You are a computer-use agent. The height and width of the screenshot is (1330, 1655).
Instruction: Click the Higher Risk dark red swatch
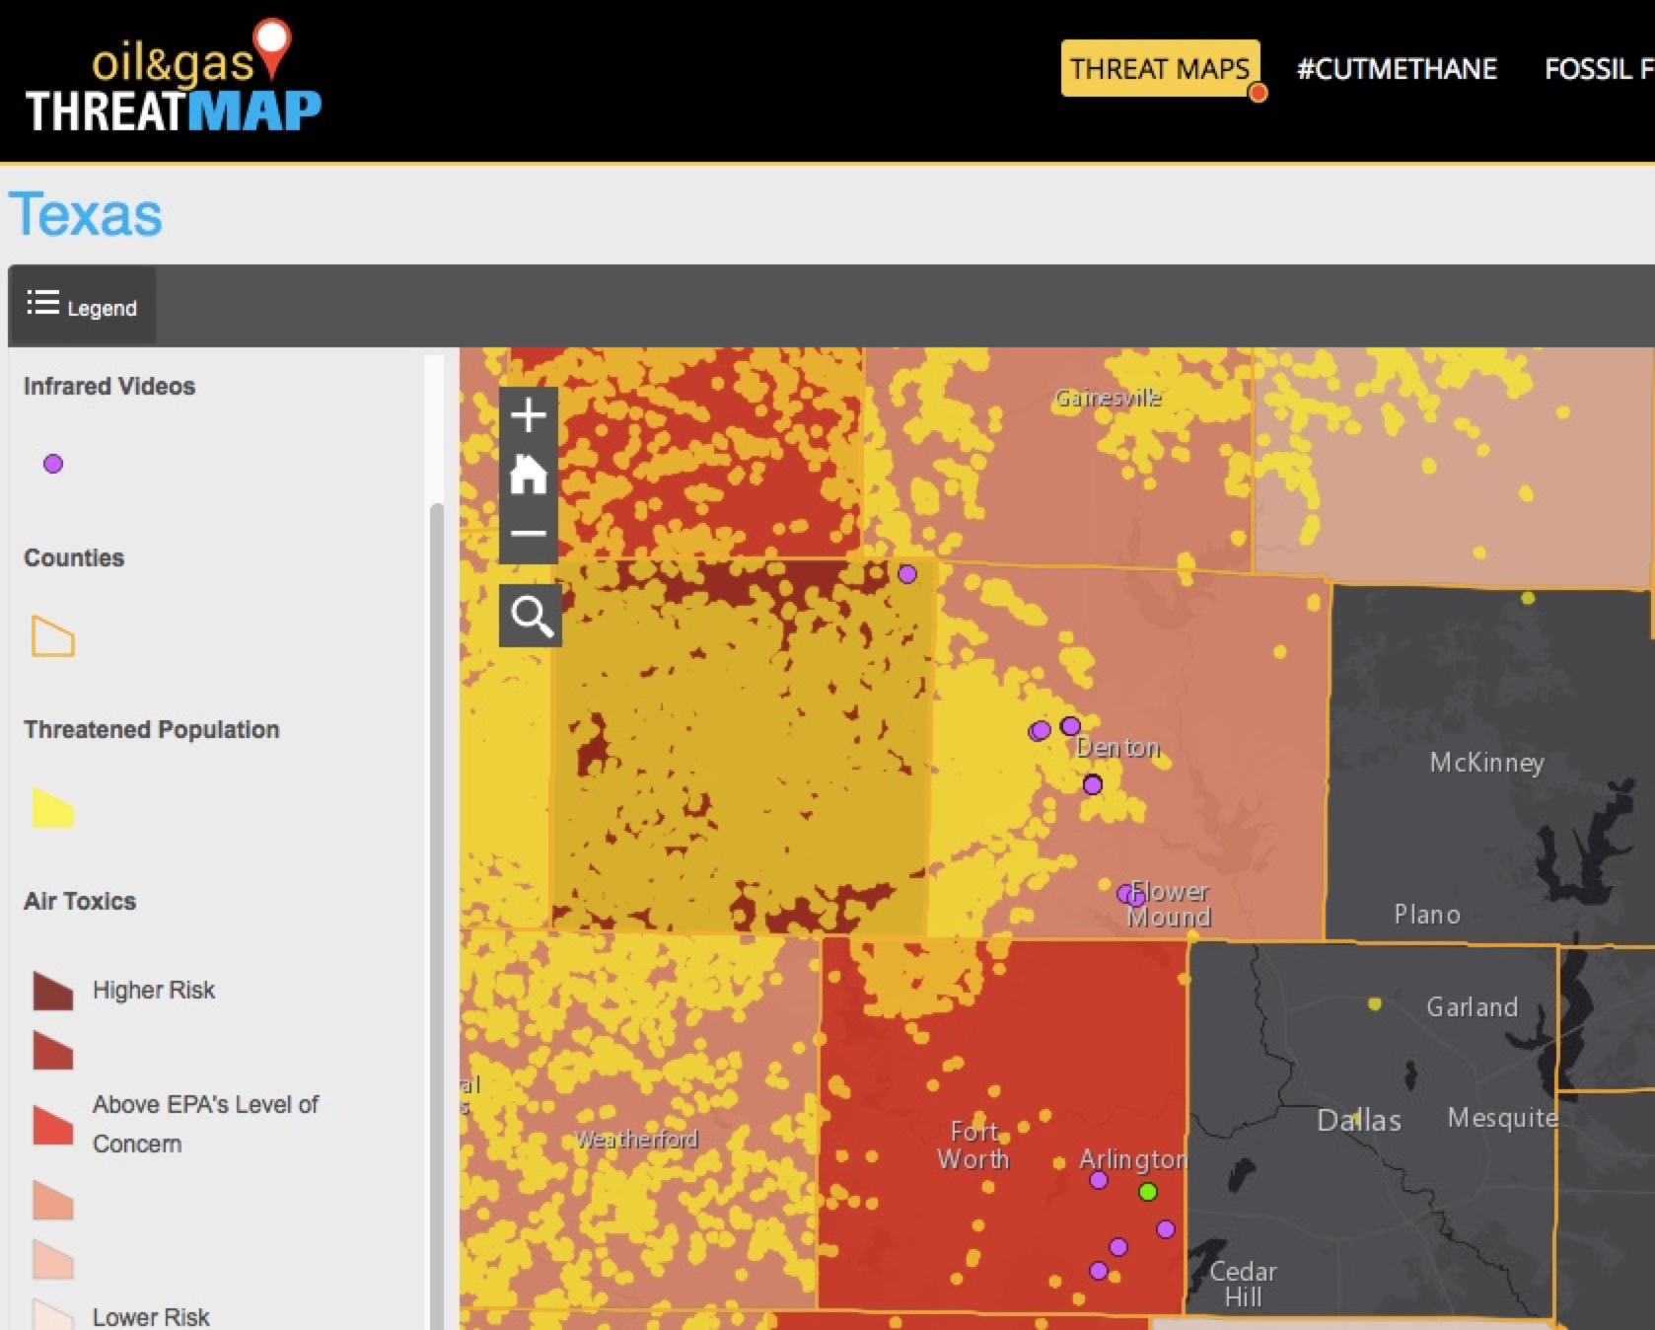tap(53, 991)
